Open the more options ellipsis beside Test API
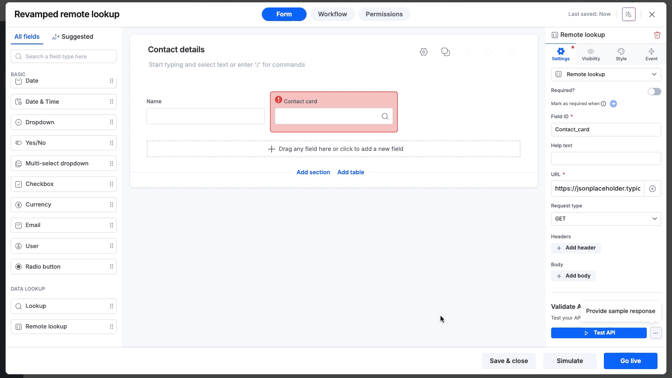Screen dimensions: 672x378 tap(656, 333)
